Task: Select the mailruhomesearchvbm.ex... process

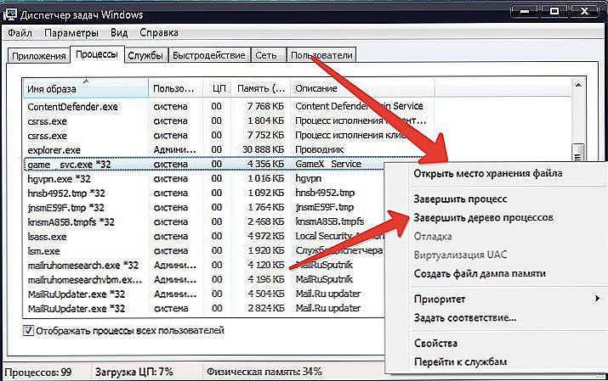Action: [x=203, y=280]
